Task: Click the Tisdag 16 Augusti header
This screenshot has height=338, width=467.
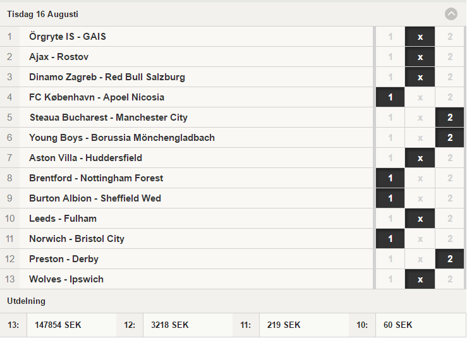Action: (42, 14)
